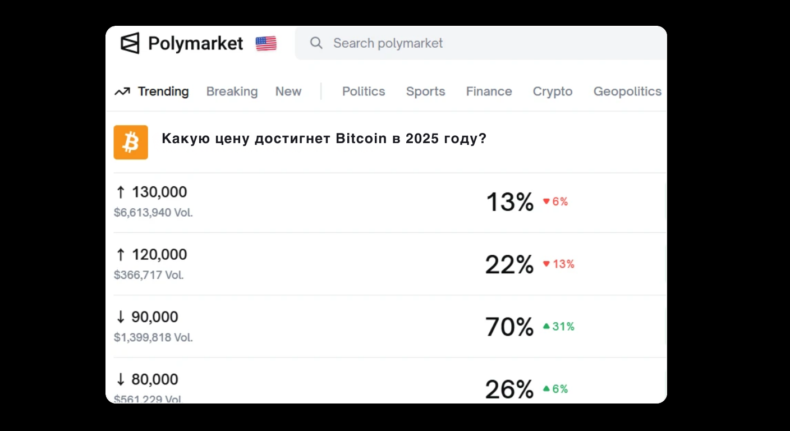The width and height of the screenshot is (790, 431).
Task: Click the down arrow beside 90,000
Action: pyautogui.click(x=120, y=317)
